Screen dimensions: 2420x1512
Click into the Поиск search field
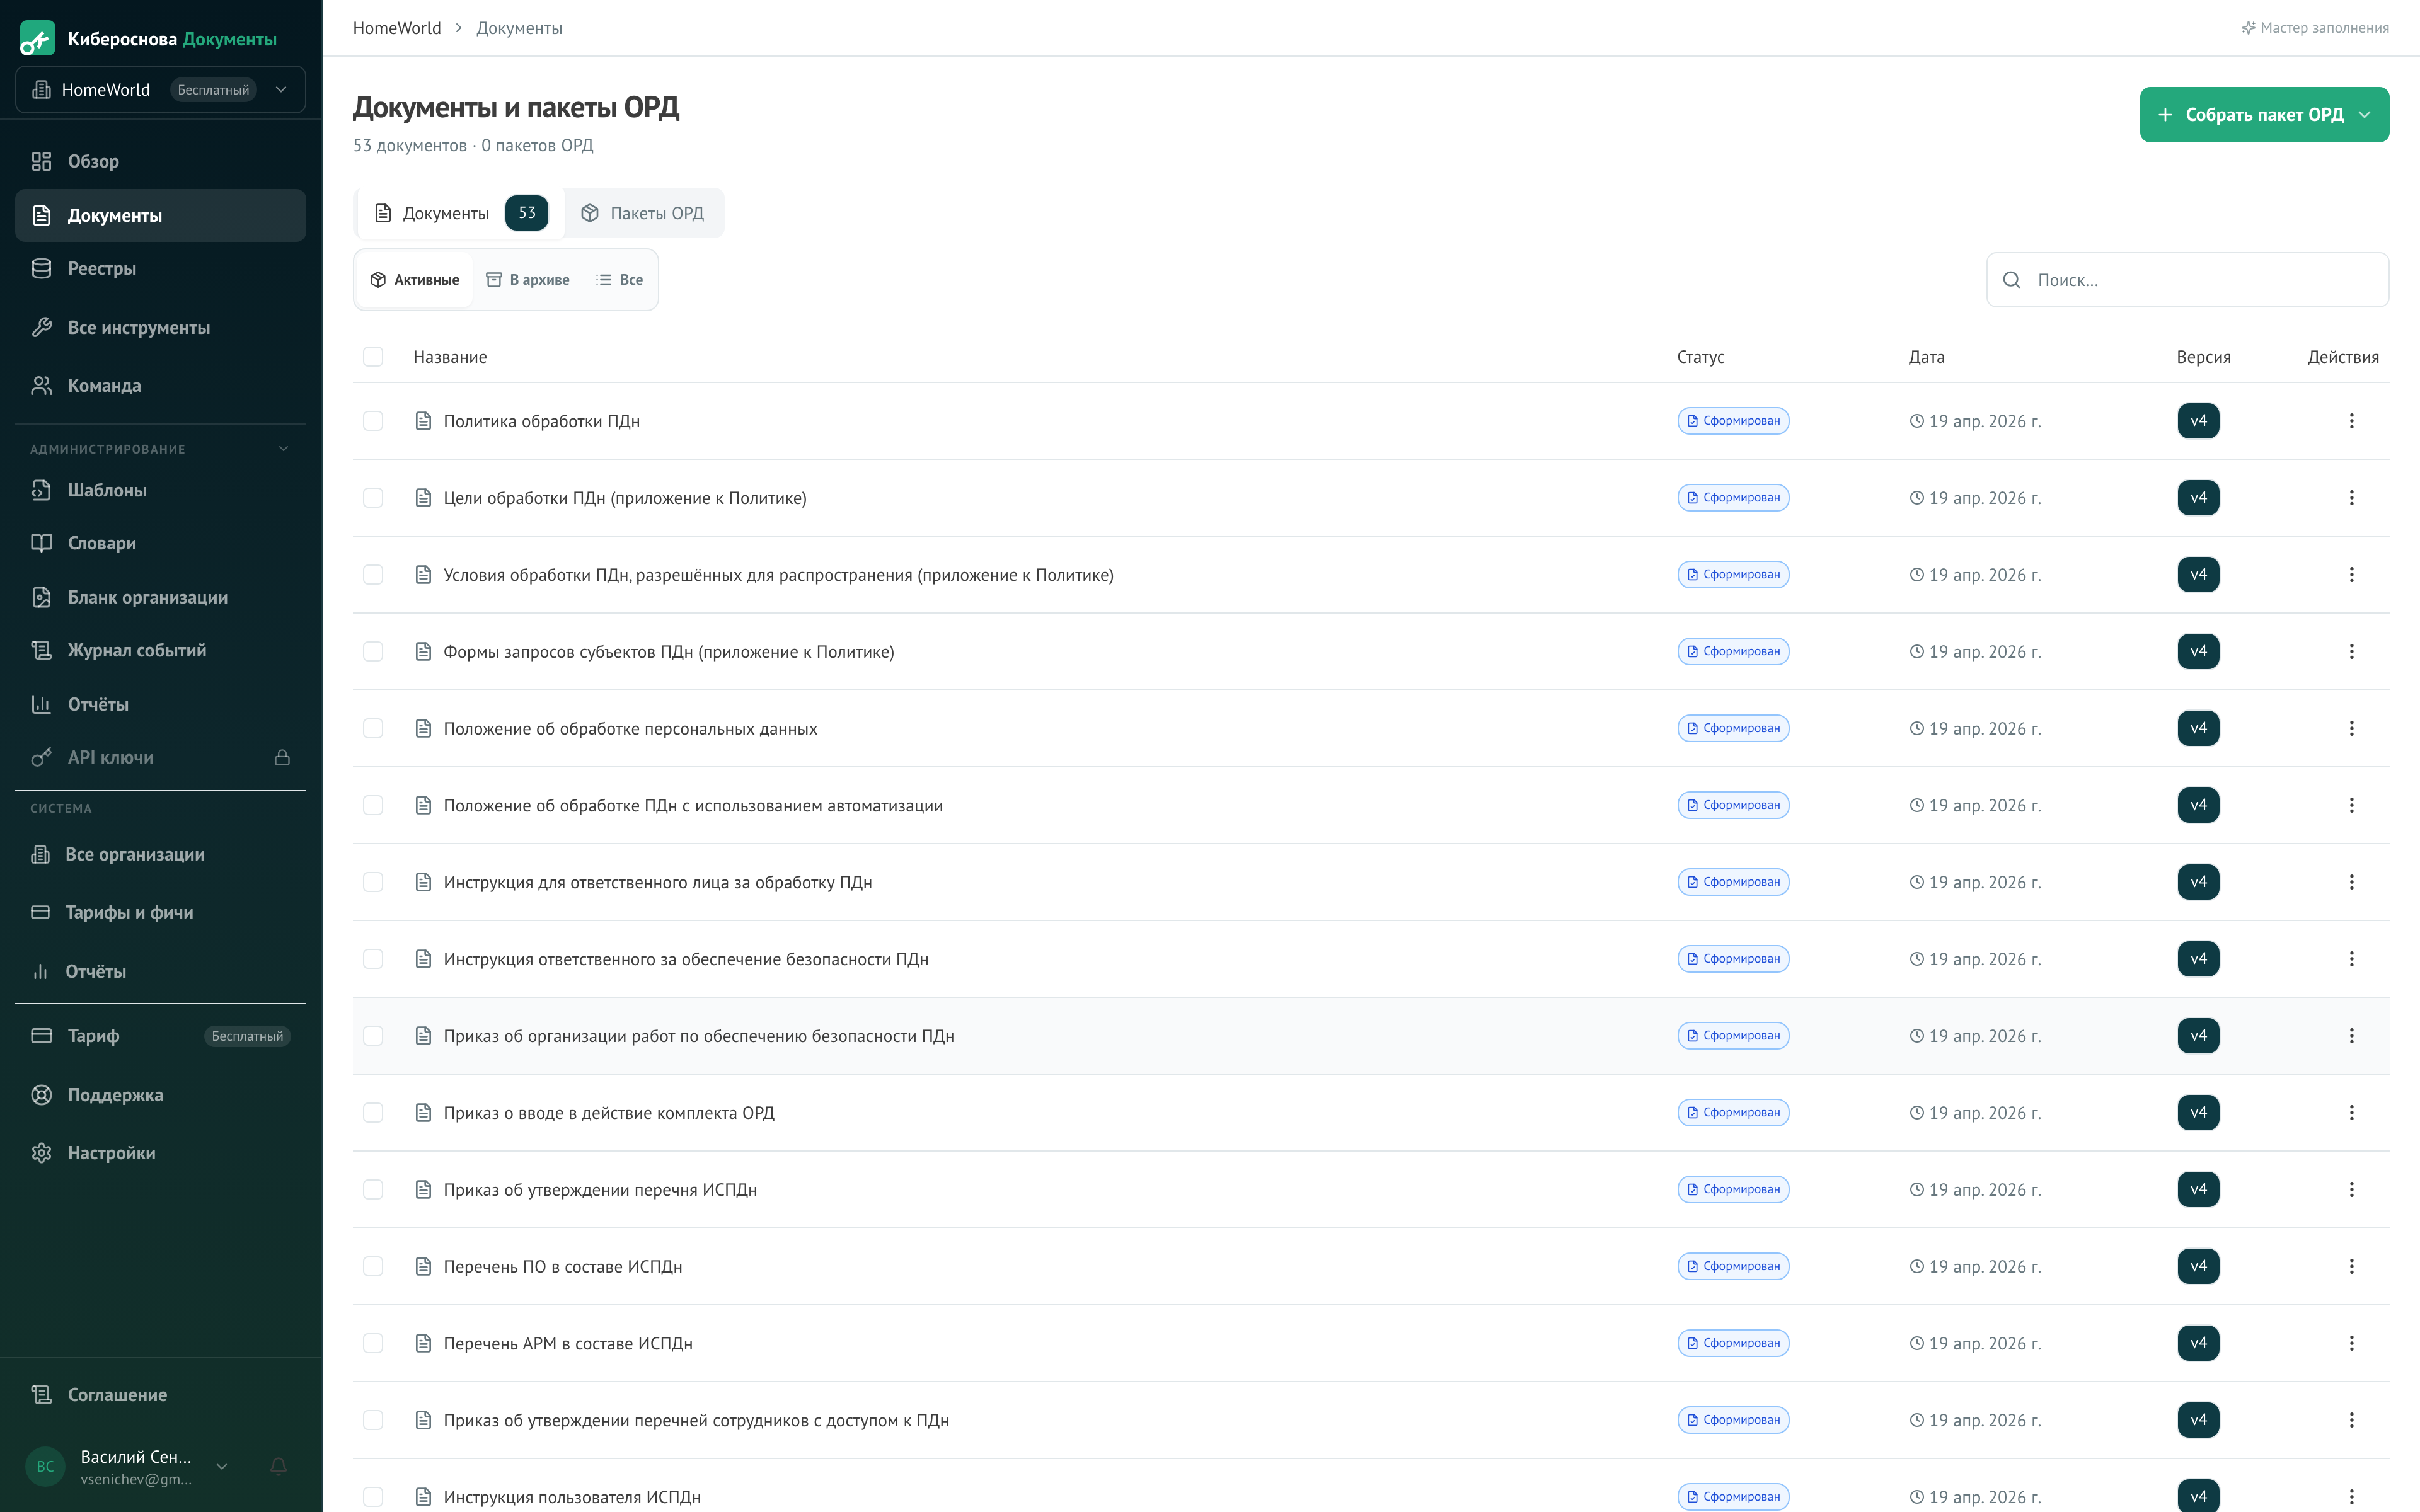2200,280
